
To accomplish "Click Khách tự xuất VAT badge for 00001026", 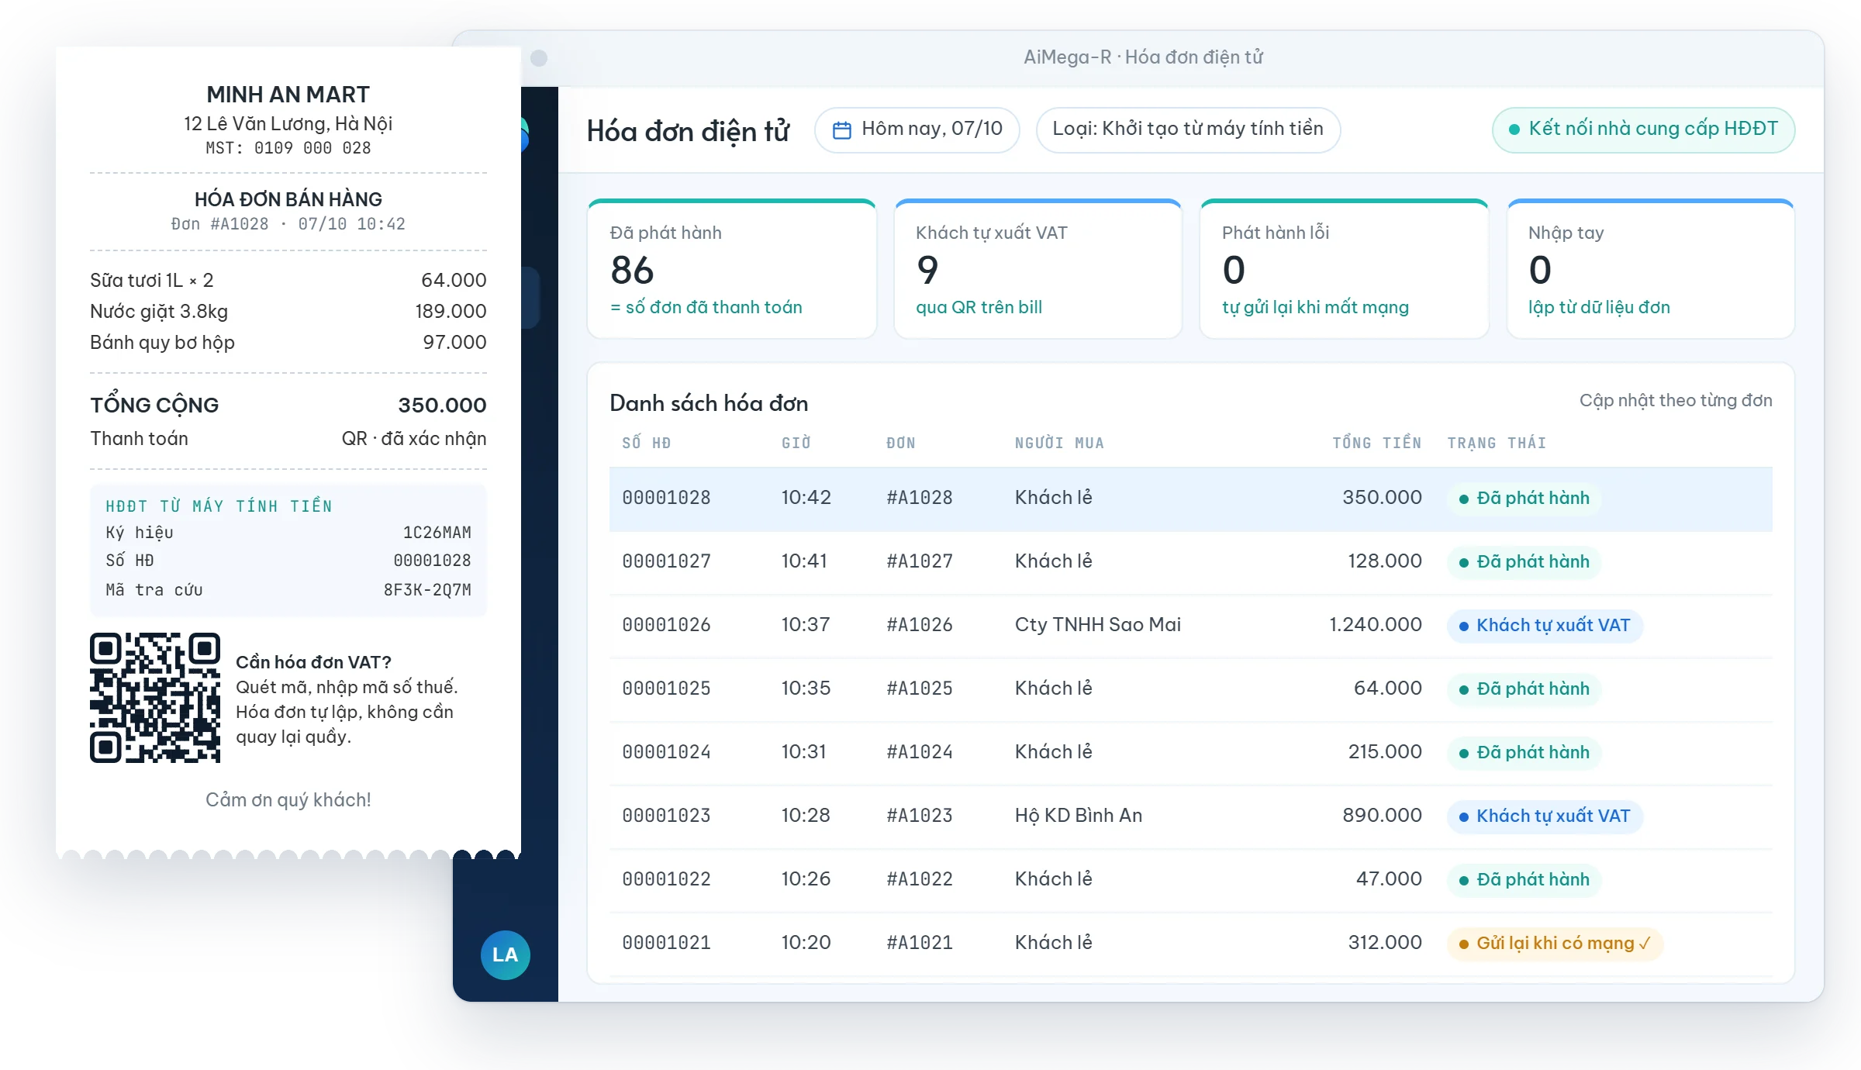I will (1545, 626).
